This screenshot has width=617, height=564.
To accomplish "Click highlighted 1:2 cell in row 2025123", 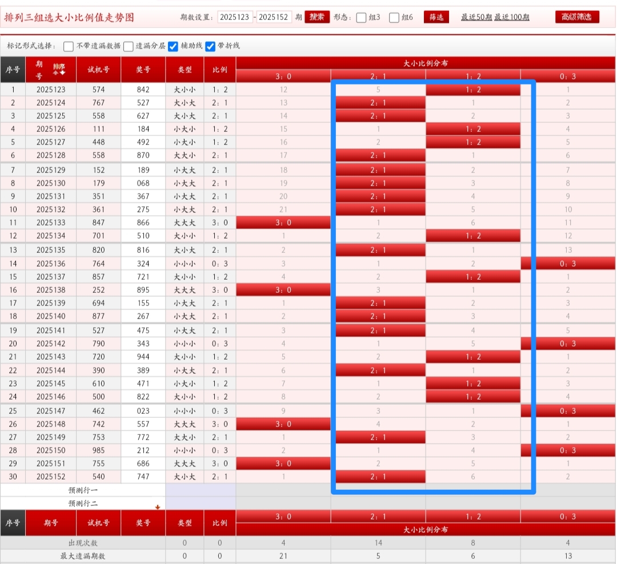I will click(473, 90).
